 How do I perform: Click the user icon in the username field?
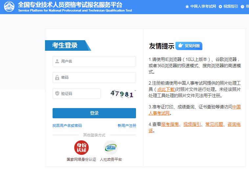click(57, 61)
